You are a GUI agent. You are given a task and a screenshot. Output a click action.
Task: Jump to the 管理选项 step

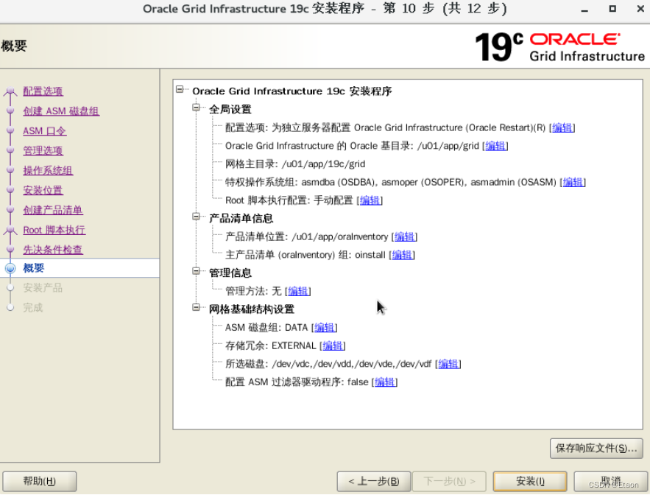coord(43,150)
